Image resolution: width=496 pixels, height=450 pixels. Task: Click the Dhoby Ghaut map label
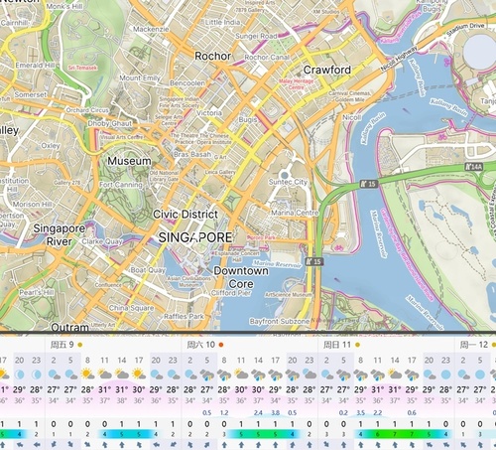(110, 123)
